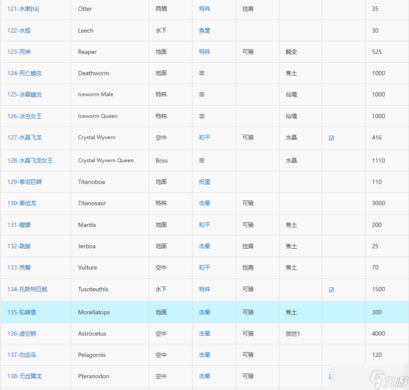Open 特殊 taming link in Tusoteuthis row

pyautogui.click(x=204, y=289)
